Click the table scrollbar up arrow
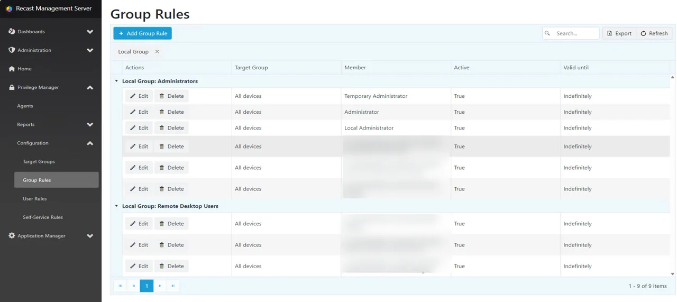This screenshot has height=302, width=677. point(673,77)
